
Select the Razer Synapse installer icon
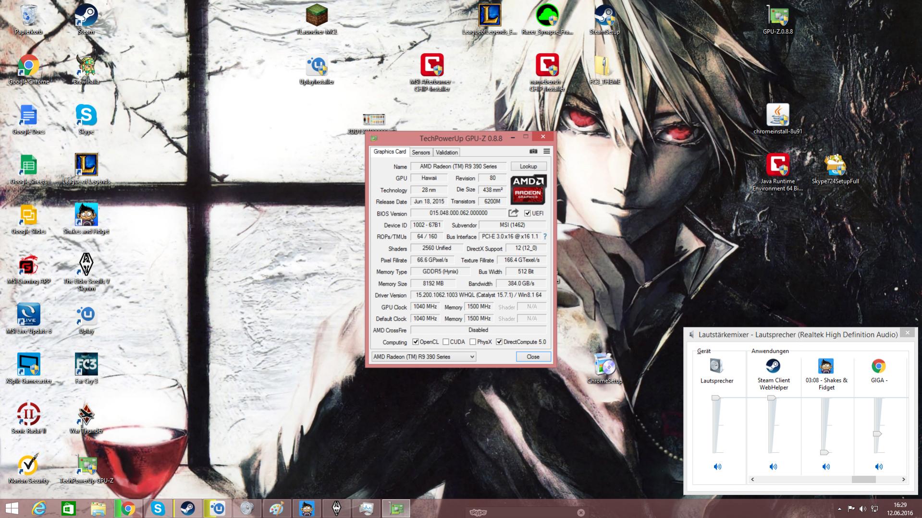pyautogui.click(x=547, y=19)
